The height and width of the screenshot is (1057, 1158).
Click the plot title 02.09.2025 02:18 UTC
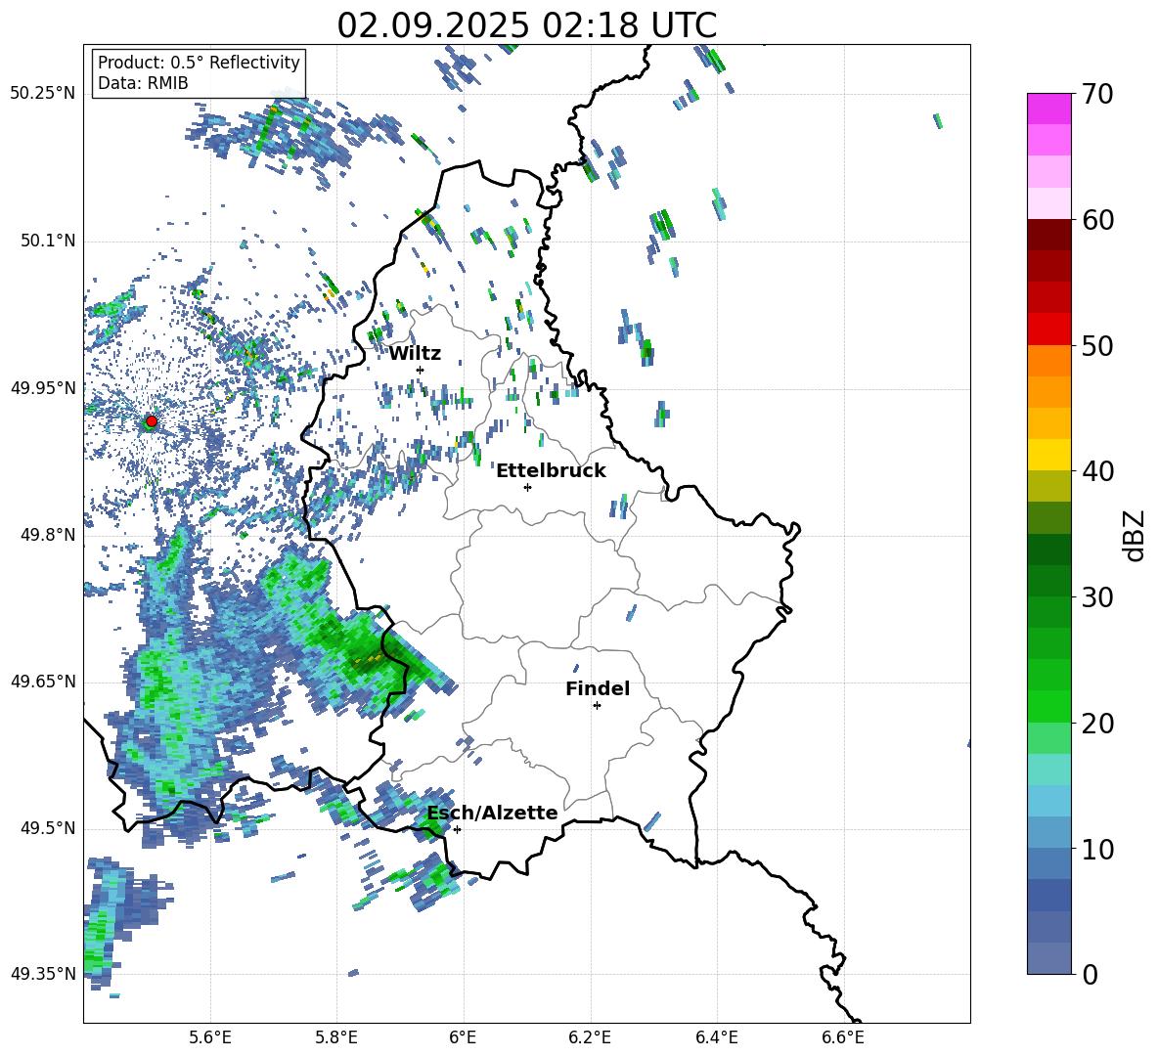(x=526, y=25)
